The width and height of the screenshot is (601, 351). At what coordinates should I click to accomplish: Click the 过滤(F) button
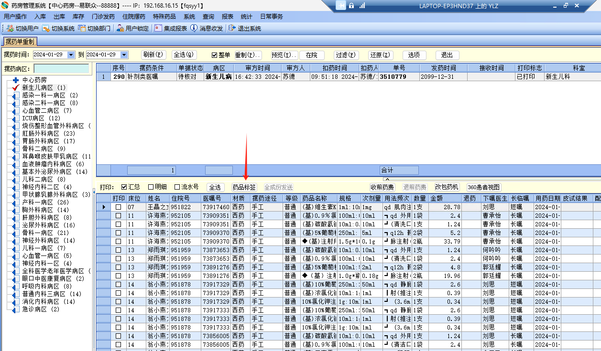click(x=346, y=55)
